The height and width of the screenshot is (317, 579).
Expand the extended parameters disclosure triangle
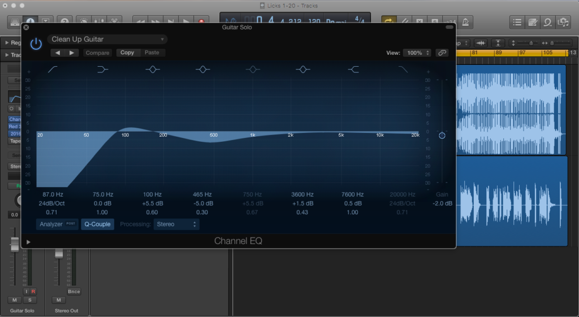click(28, 242)
